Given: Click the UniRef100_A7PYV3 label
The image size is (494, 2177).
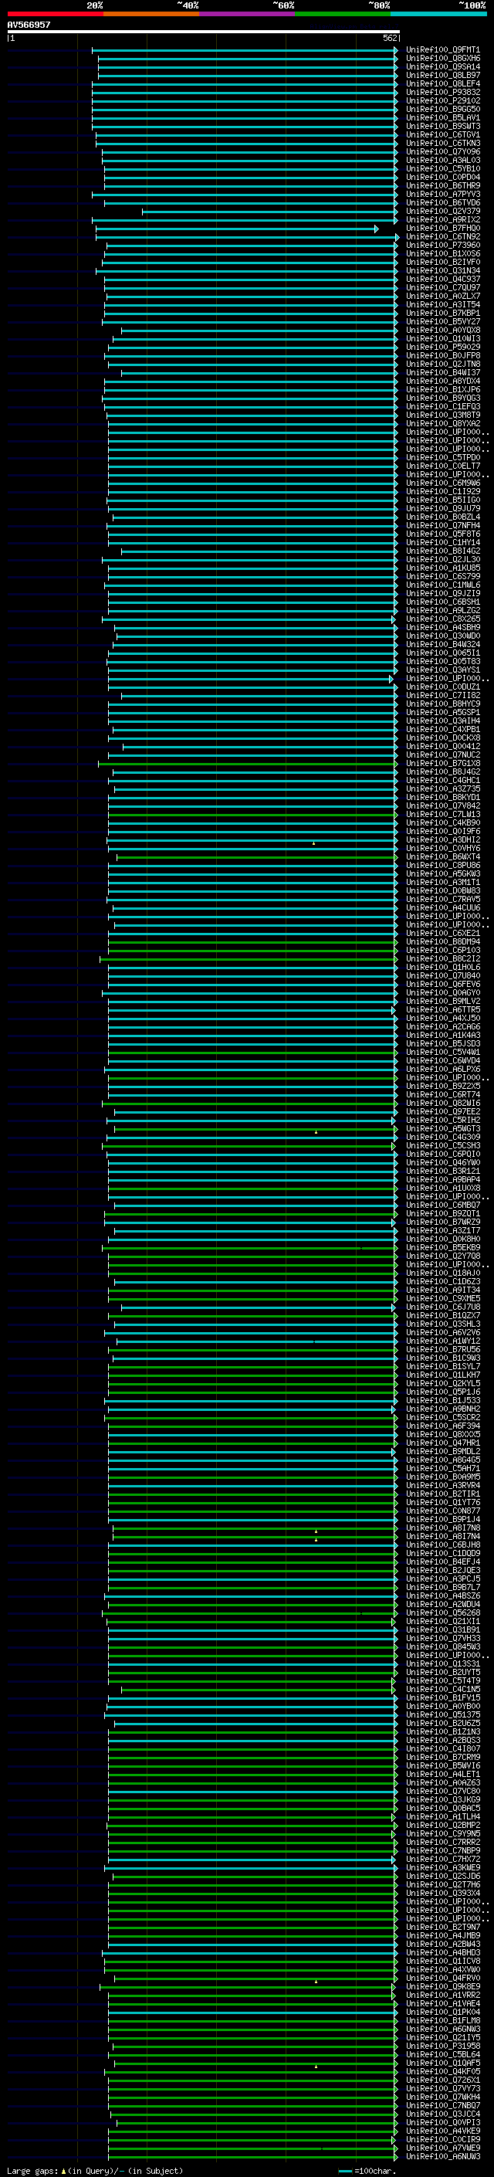Looking at the screenshot, I should [442, 195].
